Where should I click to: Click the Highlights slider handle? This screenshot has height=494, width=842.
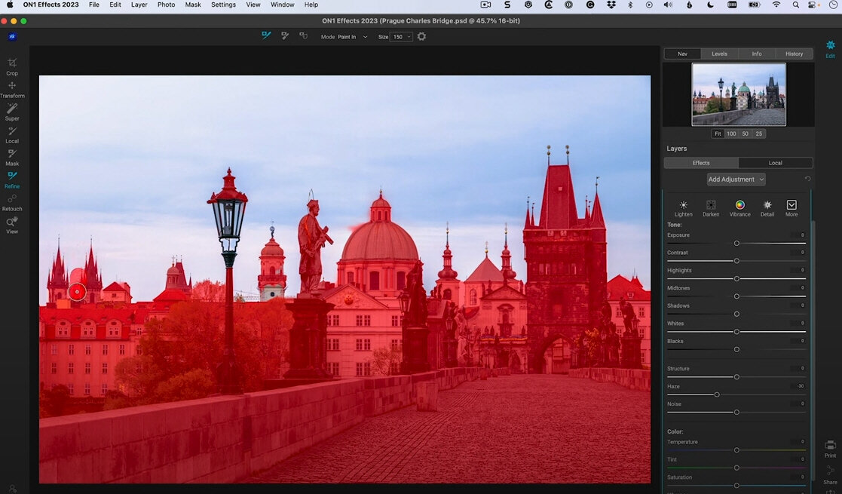(736, 278)
